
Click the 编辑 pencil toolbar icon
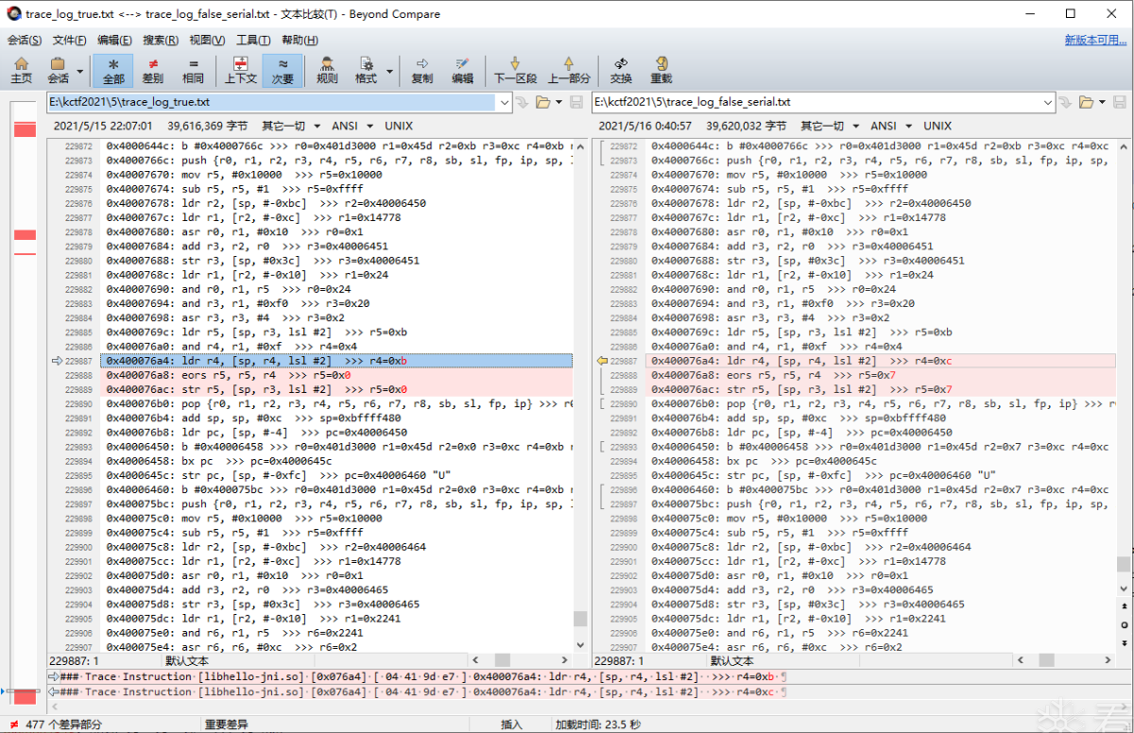pyautogui.click(x=462, y=71)
